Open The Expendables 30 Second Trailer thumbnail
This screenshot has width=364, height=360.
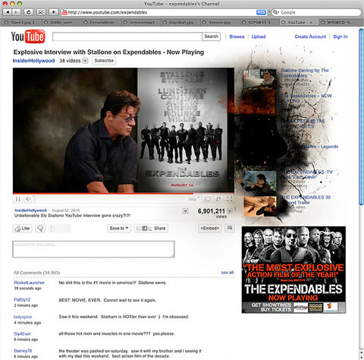click(x=260, y=207)
